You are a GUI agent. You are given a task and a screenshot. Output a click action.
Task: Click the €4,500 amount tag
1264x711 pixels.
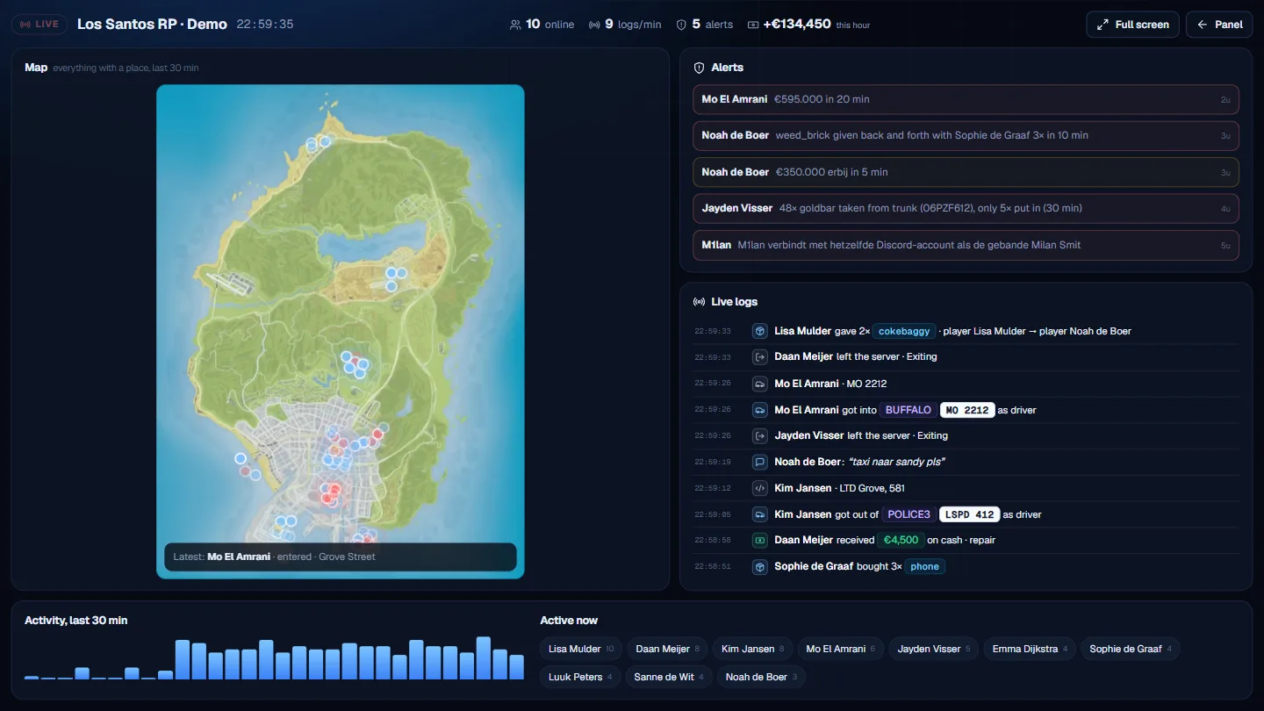coord(901,540)
